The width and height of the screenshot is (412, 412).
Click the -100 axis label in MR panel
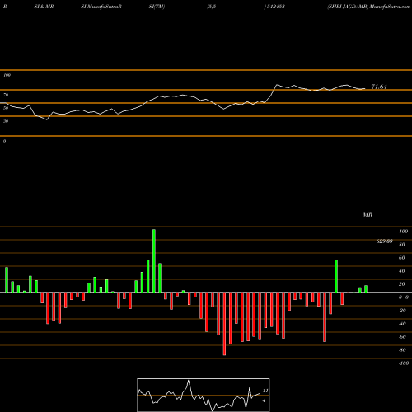click(404, 363)
